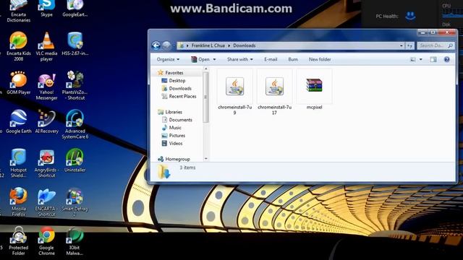This screenshot has height=260, width=463.
Task: Expand the Open button dropdown arrow
Action: pyautogui.click(x=214, y=59)
